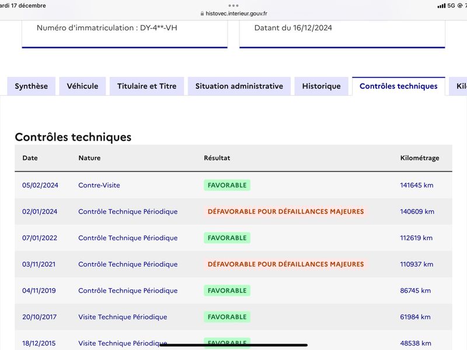Viewport: 467px width, 350px height.
Task: Go to the Historique tab
Action: tap(322, 86)
